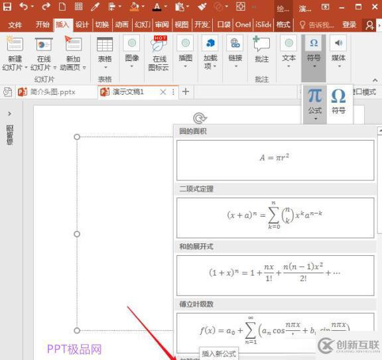Open the align objects dropdown in quick access
The image size is (382, 360).
coord(115,7)
